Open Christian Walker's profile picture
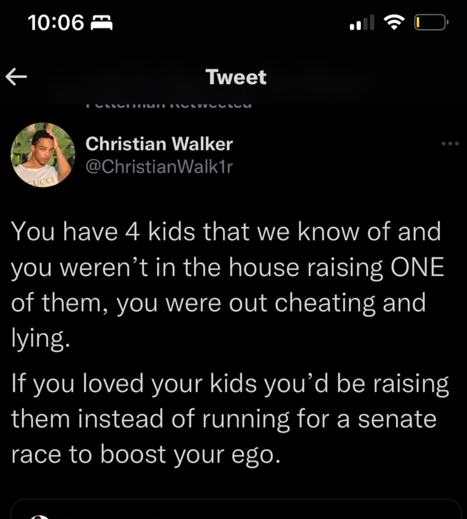The image size is (467, 519). click(43, 155)
